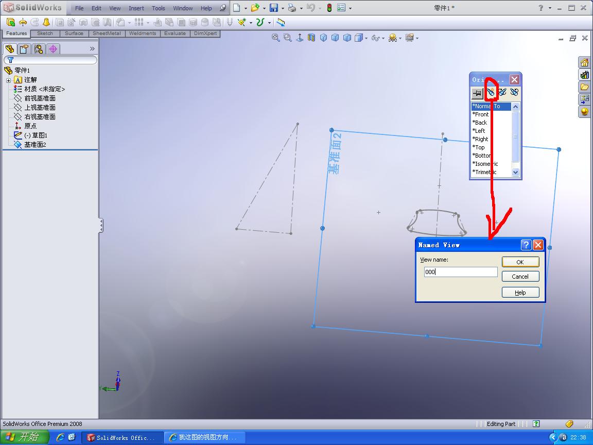Click the Apply Scene icon
This screenshot has width=593, height=445.
[393, 38]
